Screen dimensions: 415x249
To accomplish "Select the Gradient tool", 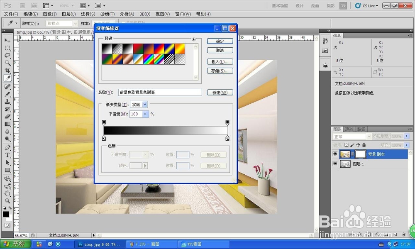I will coord(7,124).
